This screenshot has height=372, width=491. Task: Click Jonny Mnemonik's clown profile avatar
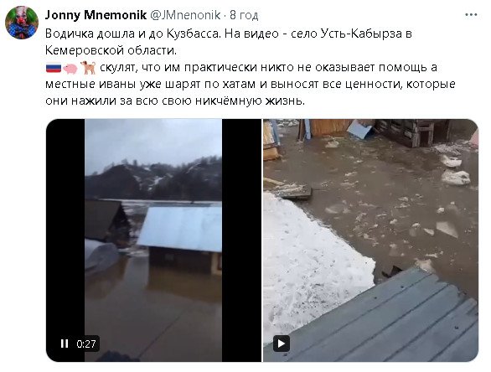[x=22, y=23]
